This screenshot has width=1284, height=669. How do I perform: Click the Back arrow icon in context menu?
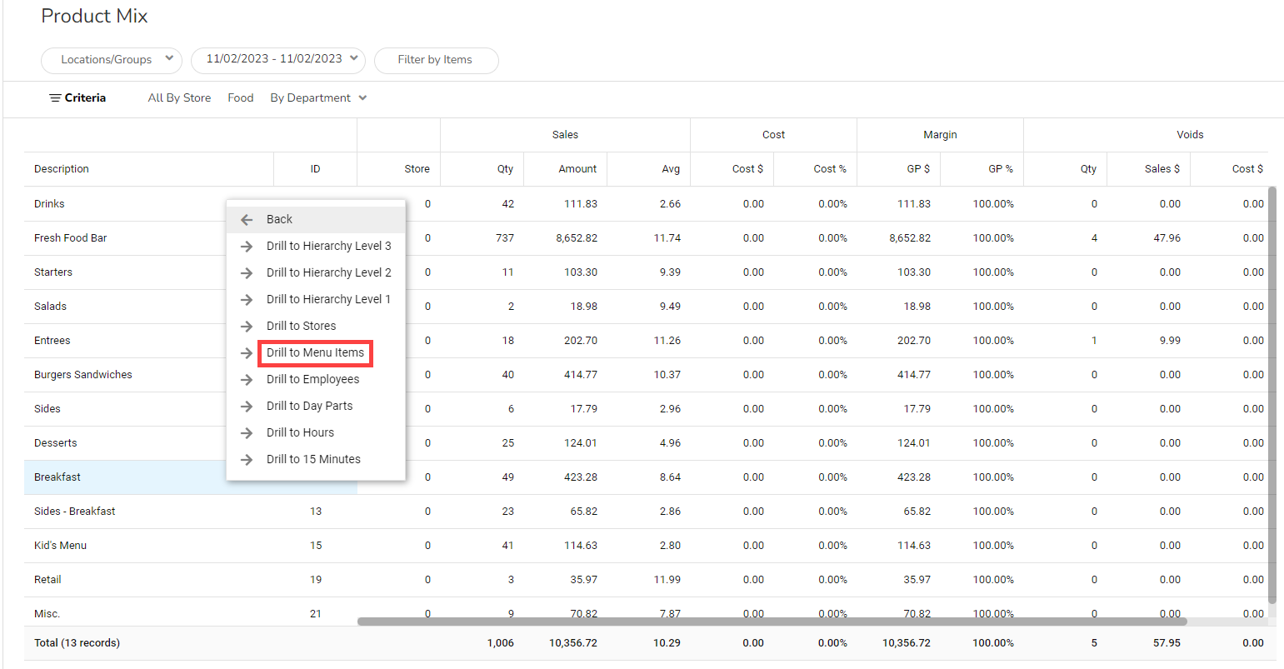tap(247, 220)
